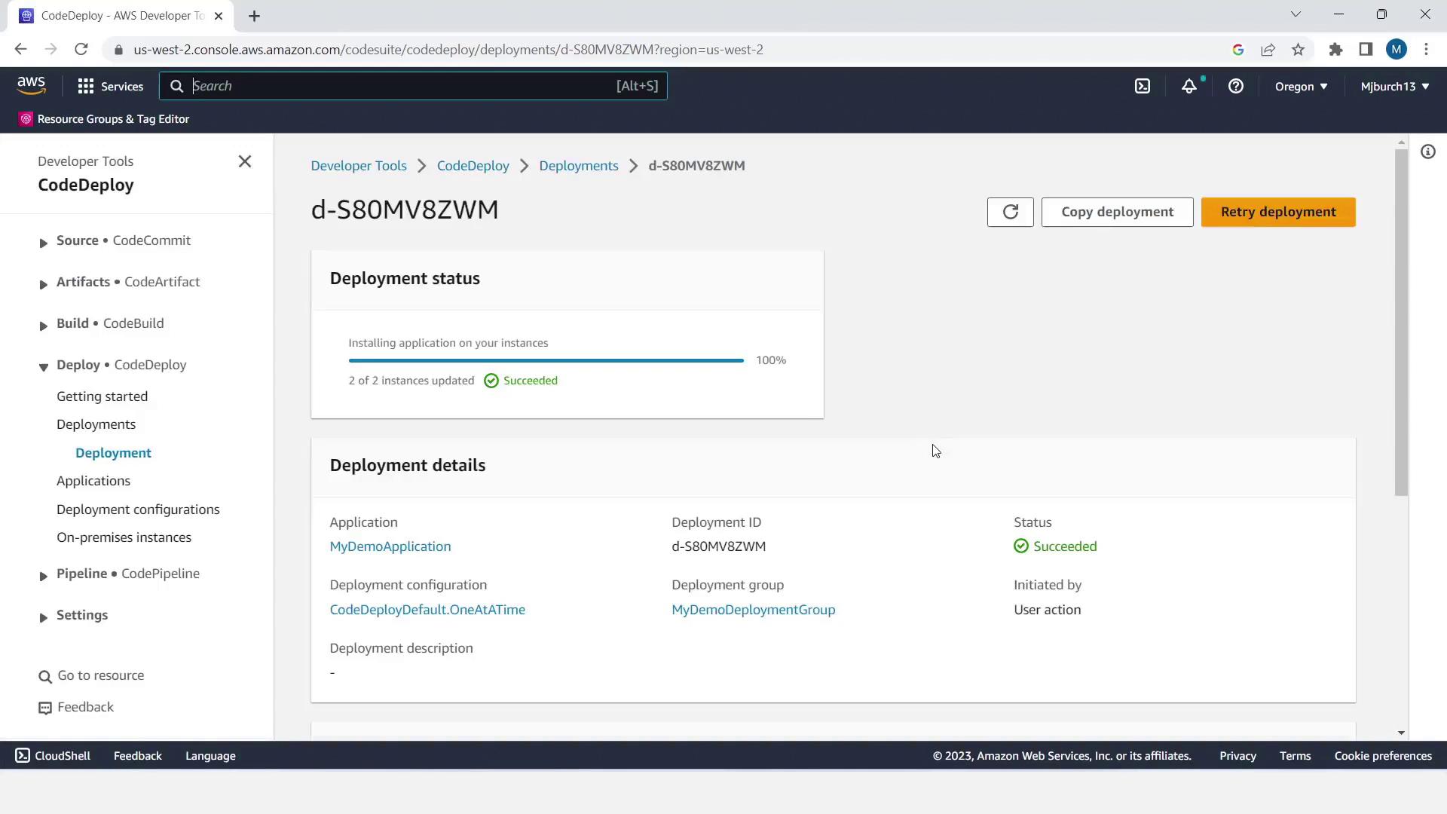Open the Services grid menu
This screenshot has height=814, width=1447.
[110, 86]
